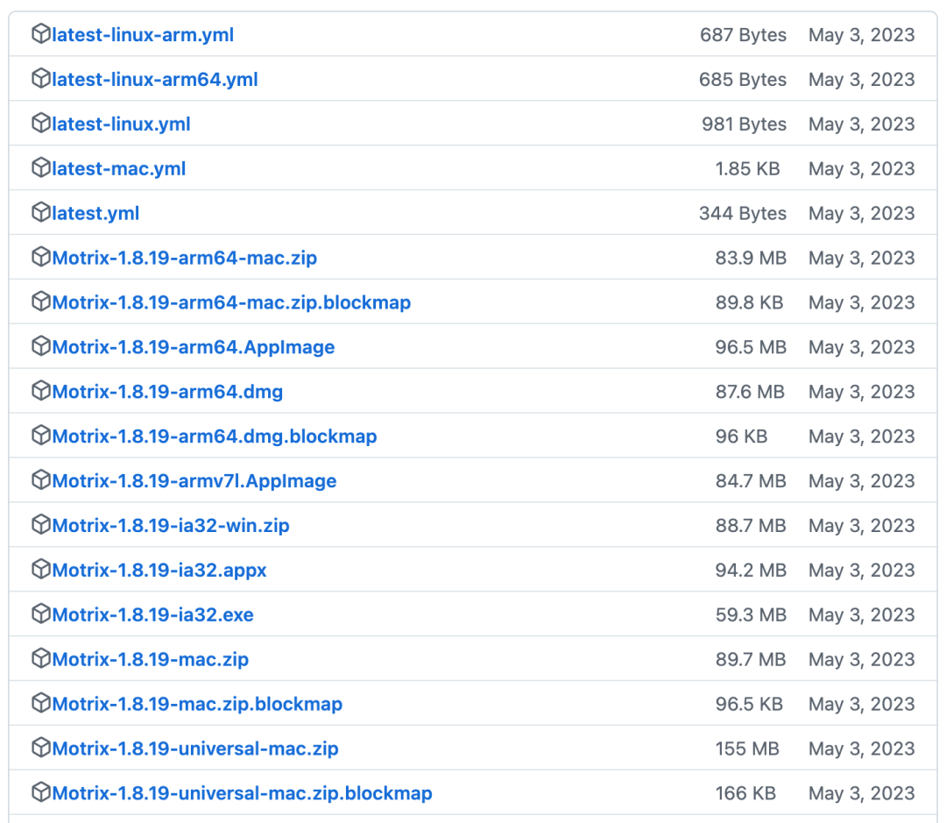
Task: Click the latest-mac.yml file name
Action: (x=118, y=169)
